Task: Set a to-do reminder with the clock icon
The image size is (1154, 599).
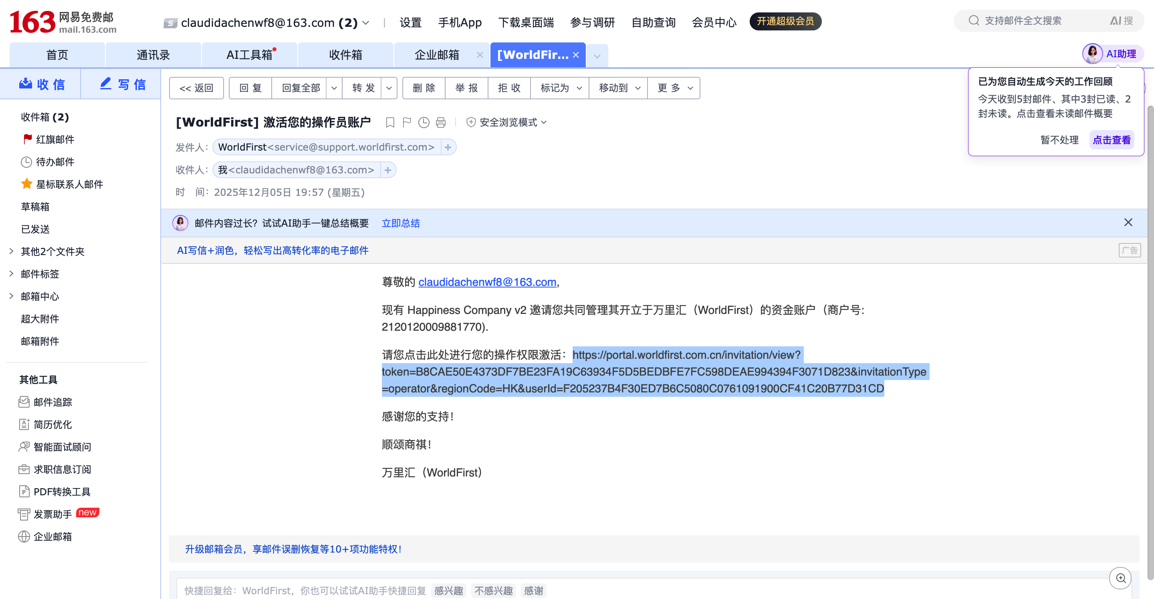Action: [x=424, y=122]
